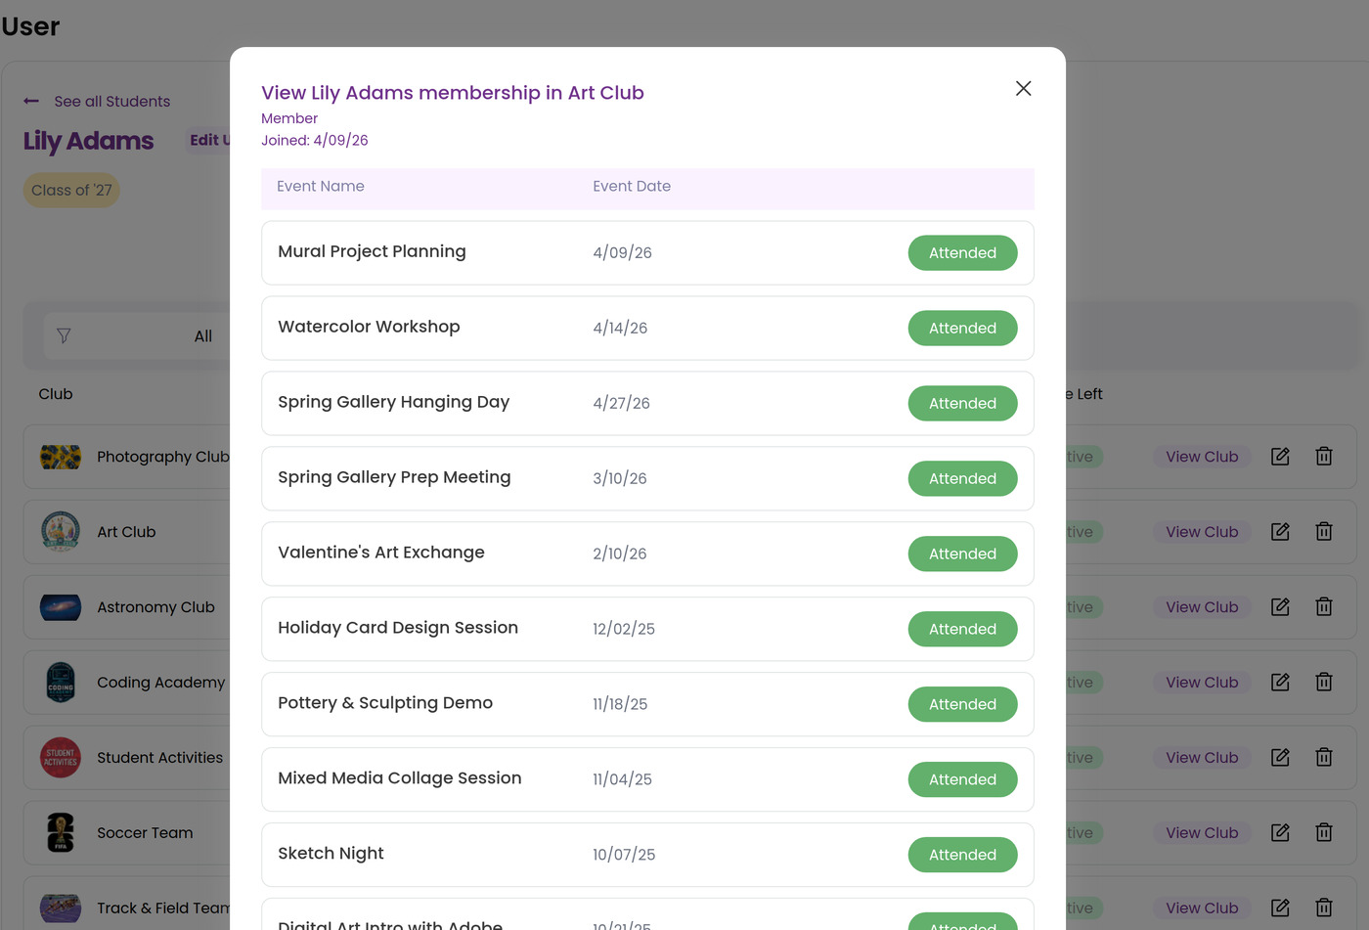Open the See all Students link

(111, 101)
